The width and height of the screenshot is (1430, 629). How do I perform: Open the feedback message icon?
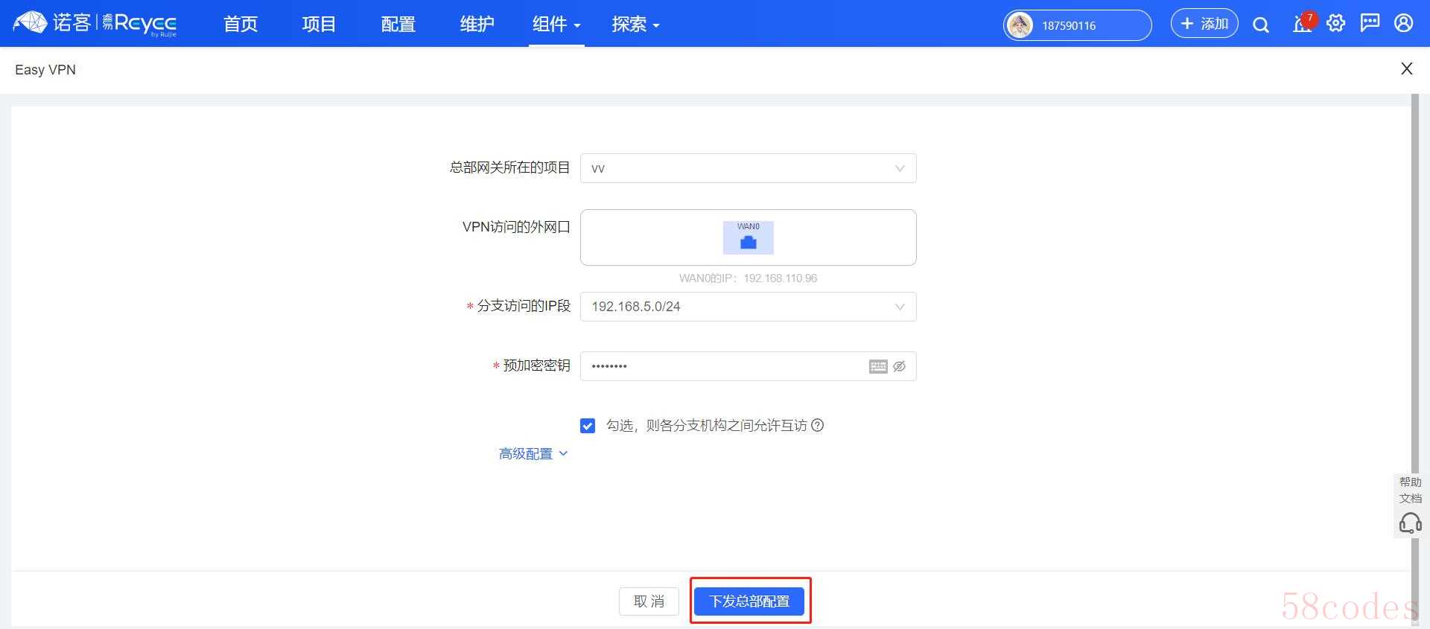click(1370, 24)
